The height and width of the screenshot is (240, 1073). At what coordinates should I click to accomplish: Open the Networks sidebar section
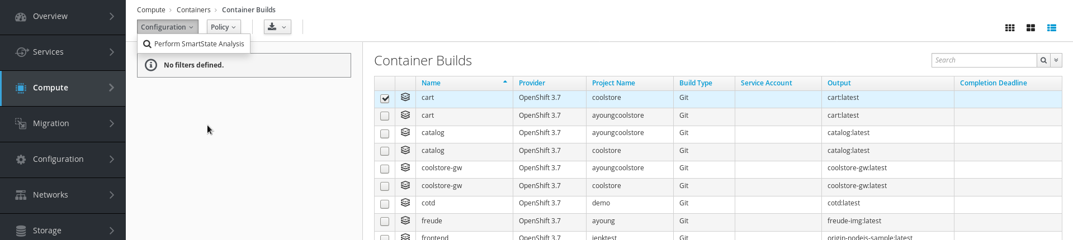pos(63,195)
